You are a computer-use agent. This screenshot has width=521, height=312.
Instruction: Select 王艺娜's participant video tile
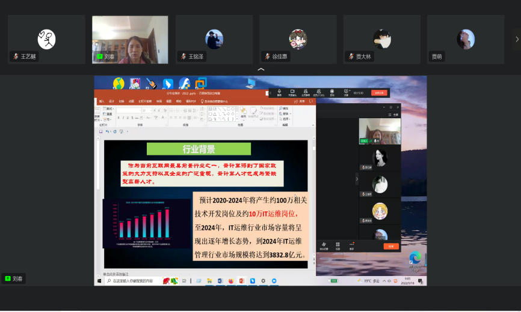46,40
